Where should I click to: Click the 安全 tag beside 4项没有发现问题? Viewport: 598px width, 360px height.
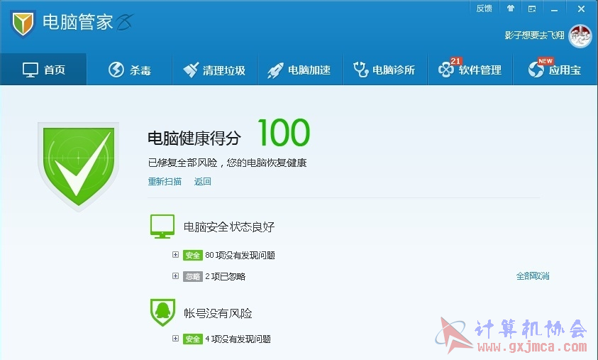pyautogui.click(x=193, y=339)
